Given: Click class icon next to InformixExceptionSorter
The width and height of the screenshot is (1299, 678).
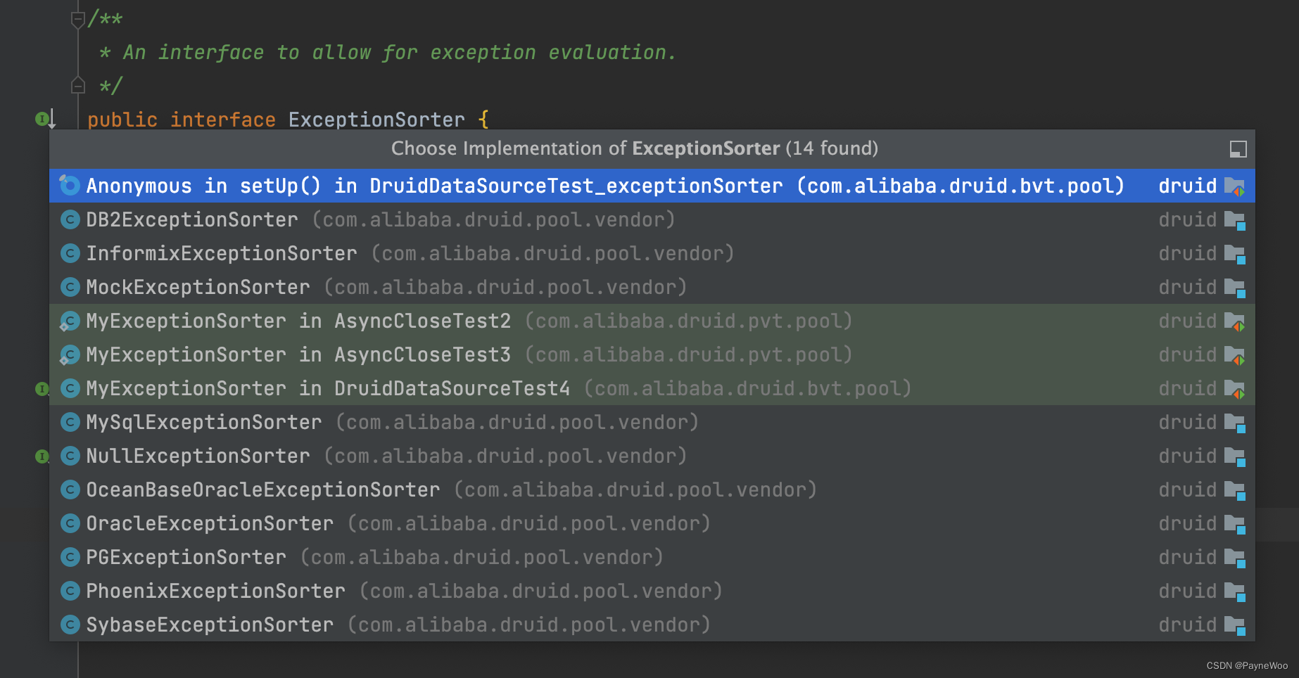Looking at the screenshot, I should pos(70,253).
